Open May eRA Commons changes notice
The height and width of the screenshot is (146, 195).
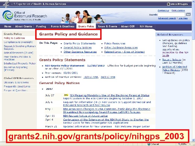pyautogui.click(x=107, y=111)
